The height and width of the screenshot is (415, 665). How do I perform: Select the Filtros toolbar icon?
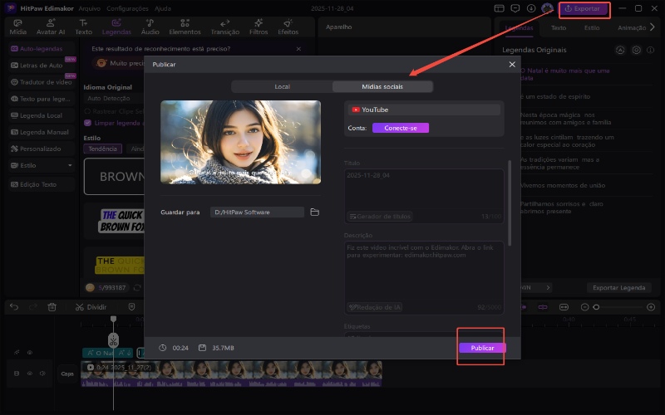[x=259, y=27]
